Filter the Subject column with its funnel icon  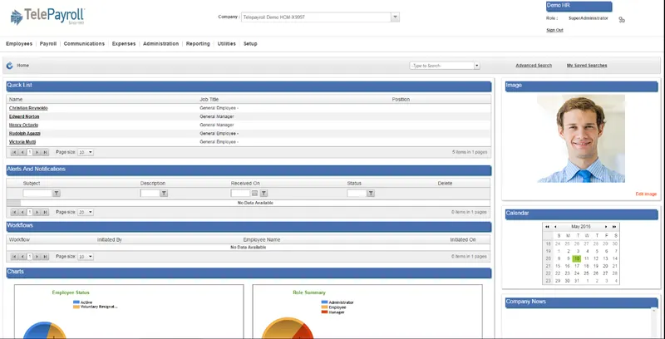(57, 194)
